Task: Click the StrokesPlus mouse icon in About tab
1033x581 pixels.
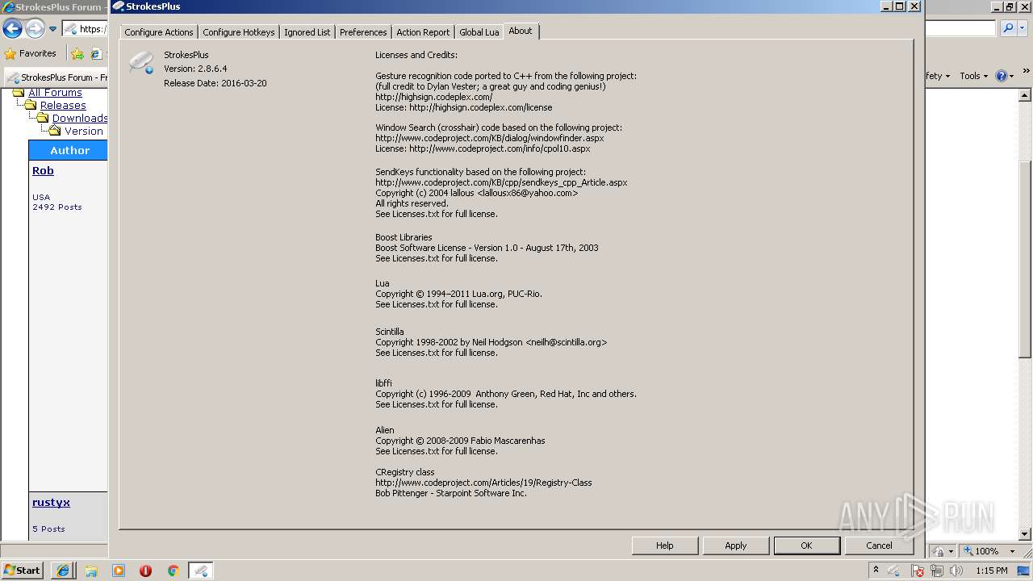Action: click(x=141, y=62)
